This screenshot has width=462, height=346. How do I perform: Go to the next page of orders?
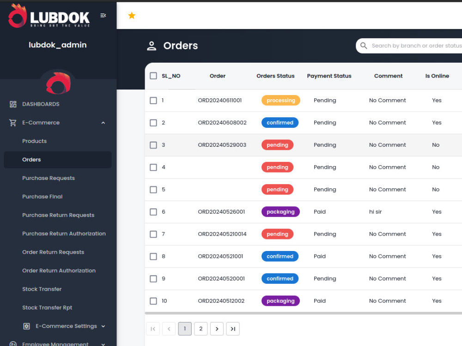click(x=217, y=328)
